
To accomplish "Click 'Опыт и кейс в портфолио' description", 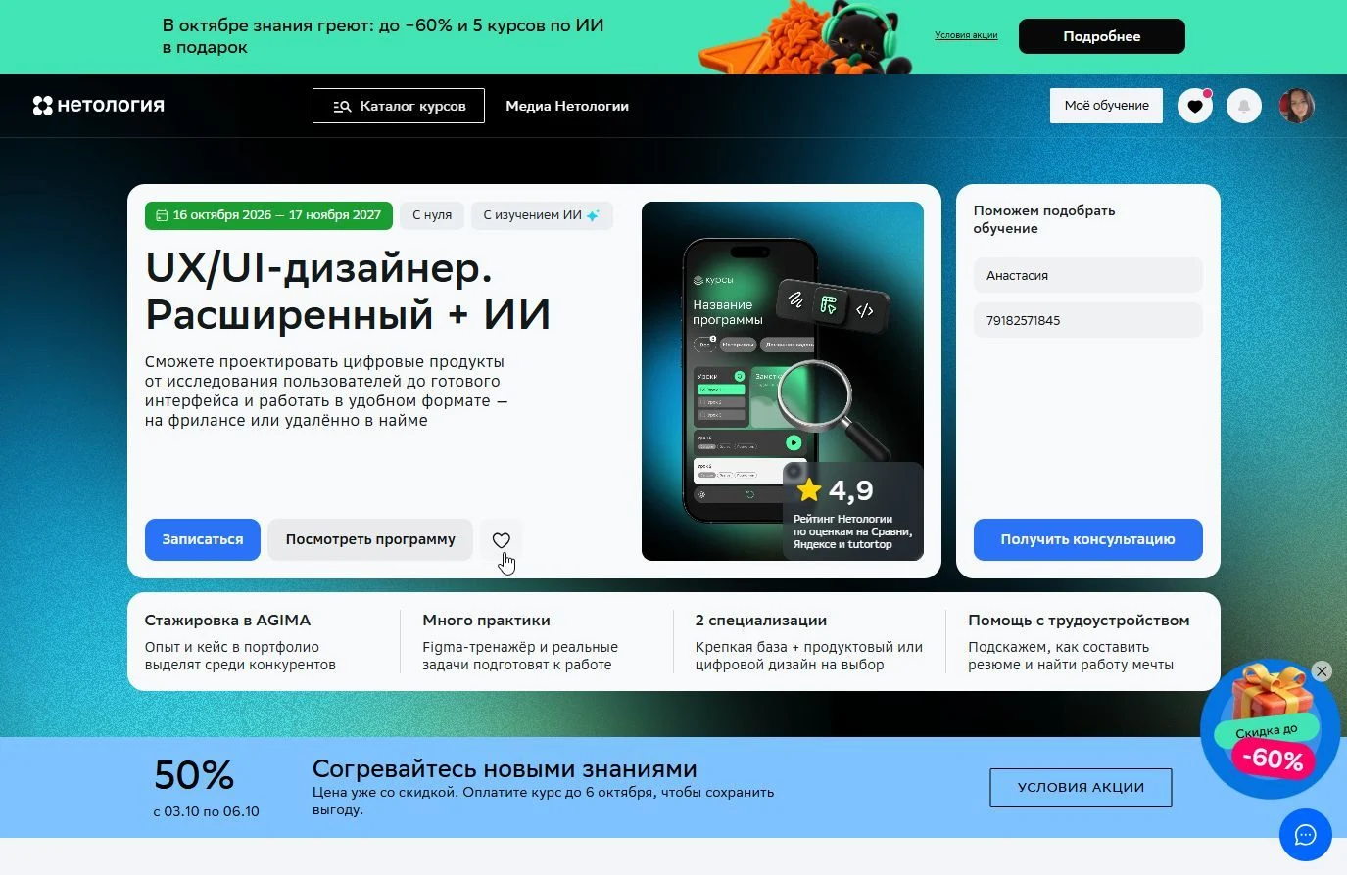I will 240,656.
